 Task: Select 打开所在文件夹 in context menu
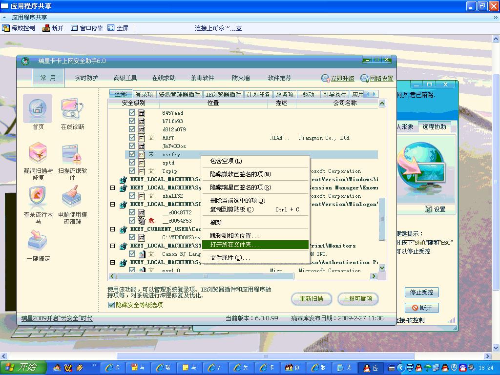(255, 245)
